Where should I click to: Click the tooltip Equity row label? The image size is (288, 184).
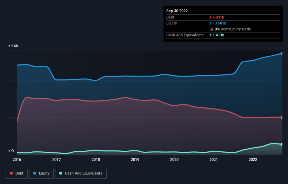pyautogui.click(x=172, y=23)
